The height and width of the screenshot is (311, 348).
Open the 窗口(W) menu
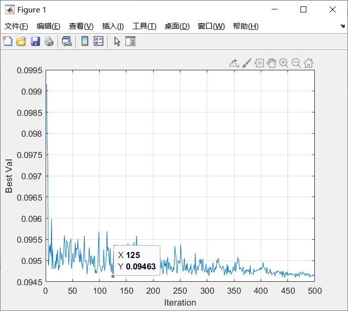pyautogui.click(x=211, y=26)
